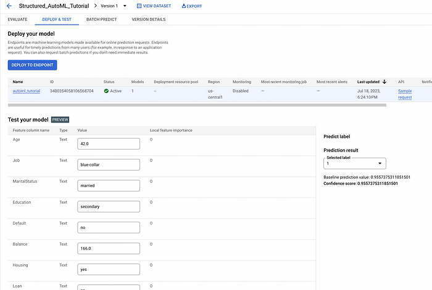Go back with the left arrow icon
Viewport: 432px width, 290px height.
click(9, 6)
